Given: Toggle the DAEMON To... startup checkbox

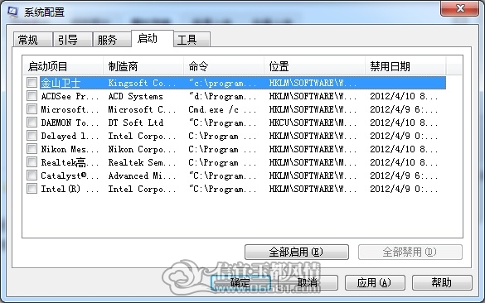Looking at the screenshot, I should click(x=32, y=123).
